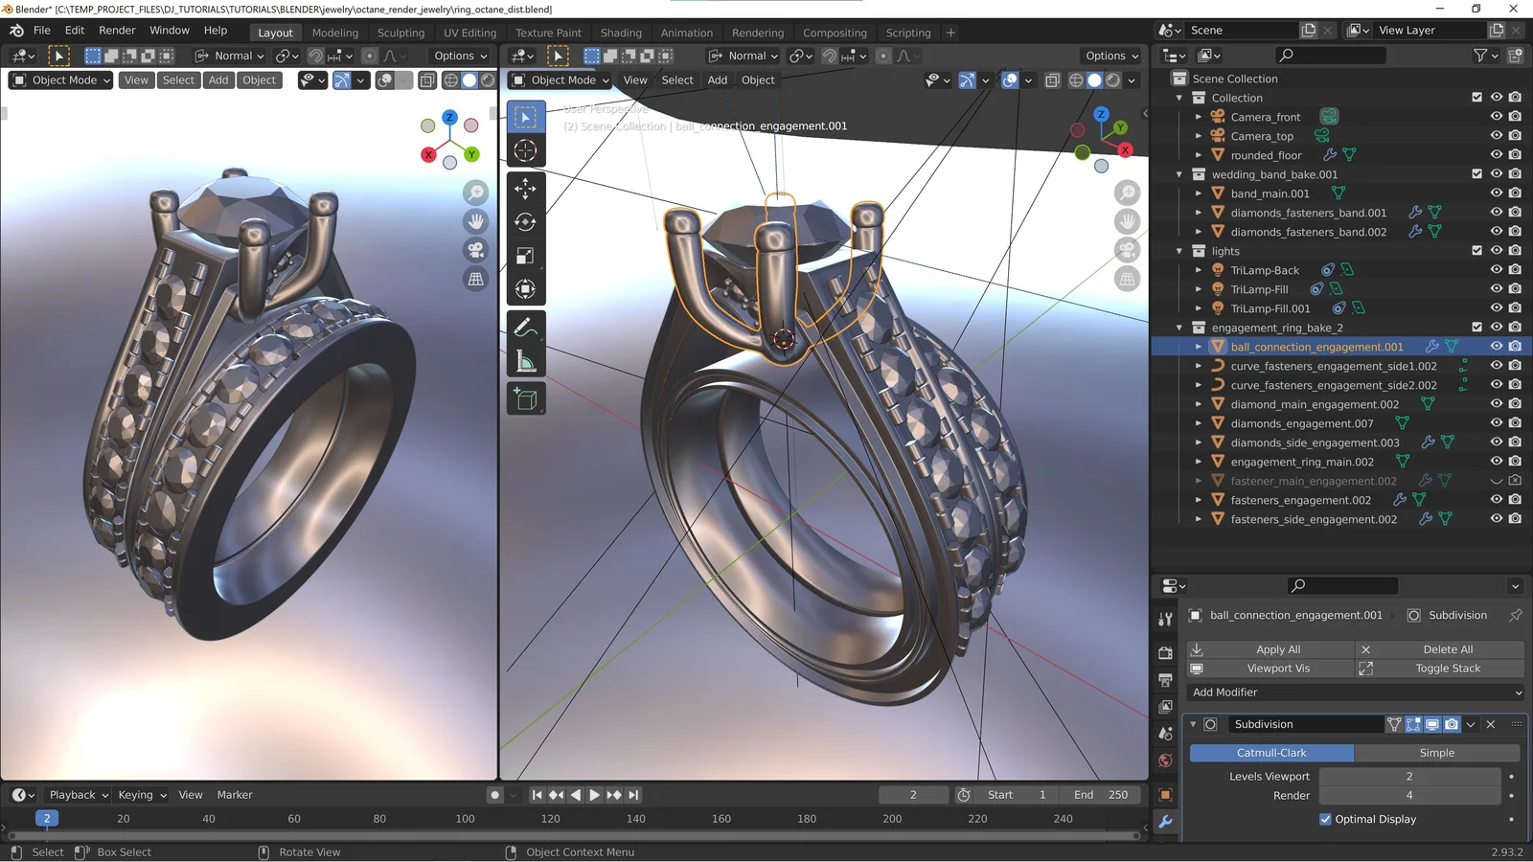
Task: Hide TriLamp-Back in the viewport
Action: coord(1496,269)
